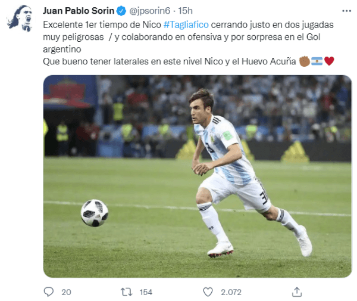Click the reply speech bubble icon
This screenshot has width=357, height=301.
(49, 291)
